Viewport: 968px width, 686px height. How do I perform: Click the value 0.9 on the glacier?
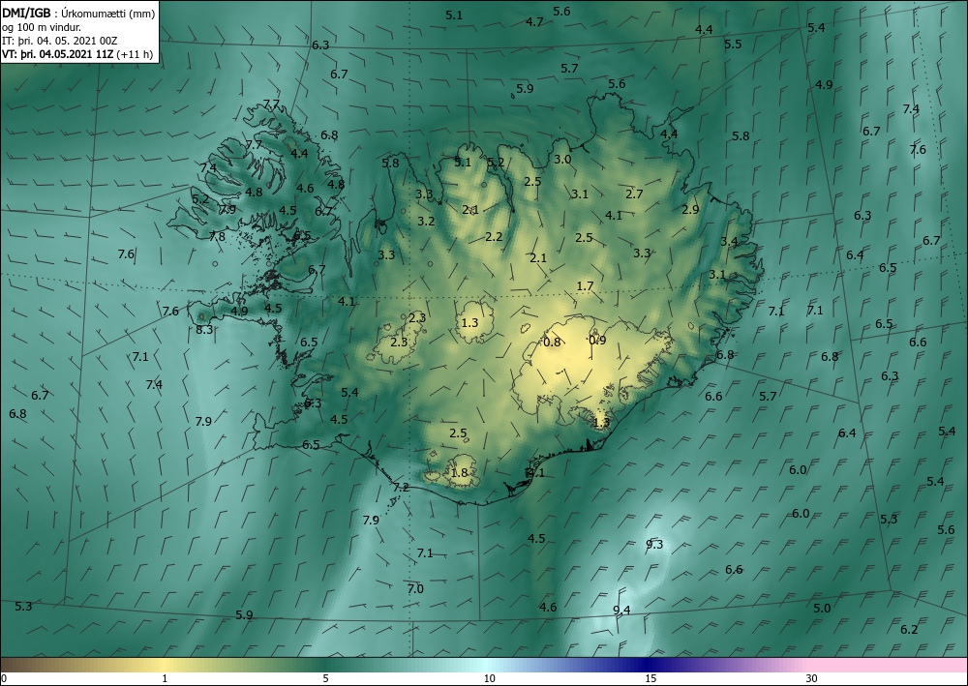[597, 340]
